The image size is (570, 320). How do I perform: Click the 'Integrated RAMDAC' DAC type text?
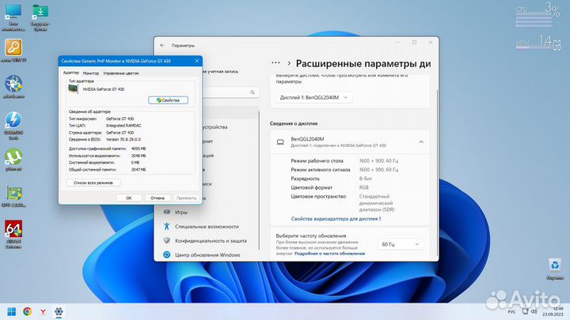pos(123,126)
